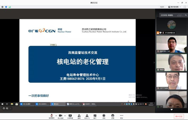The width and height of the screenshot is (188, 120).
Task: Open the chat panel icon
Action: click(95, 116)
